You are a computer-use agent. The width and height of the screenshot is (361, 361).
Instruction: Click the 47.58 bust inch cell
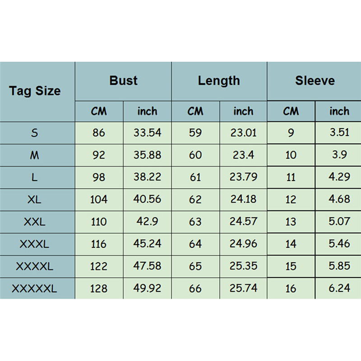coord(147,266)
